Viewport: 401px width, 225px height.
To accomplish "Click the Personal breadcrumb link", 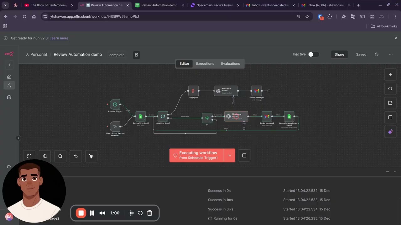I will (x=36, y=54).
